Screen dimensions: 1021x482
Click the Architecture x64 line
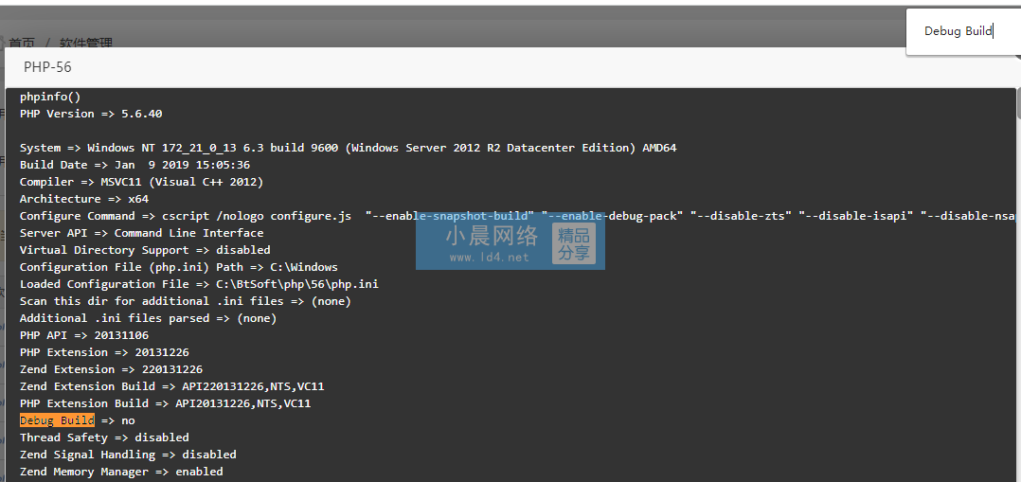(x=84, y=199)
